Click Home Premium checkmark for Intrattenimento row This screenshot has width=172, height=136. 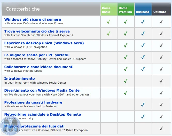[126, 81]
